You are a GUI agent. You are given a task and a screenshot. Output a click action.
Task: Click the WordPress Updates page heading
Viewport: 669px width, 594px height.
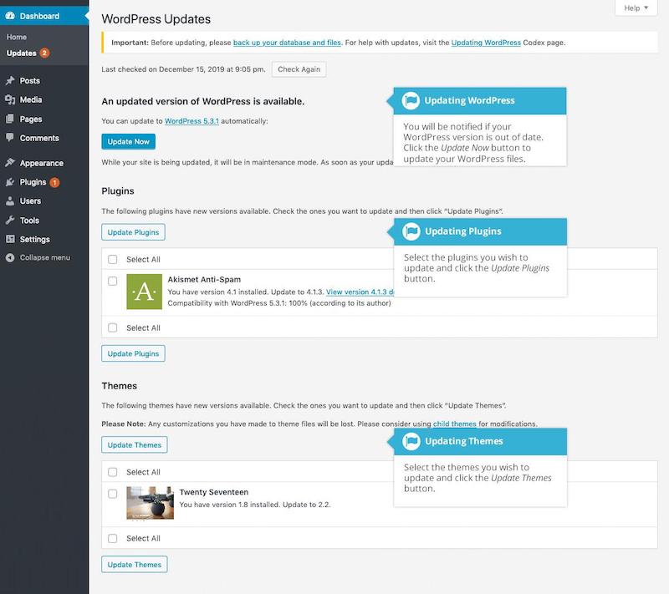point(156,19)
